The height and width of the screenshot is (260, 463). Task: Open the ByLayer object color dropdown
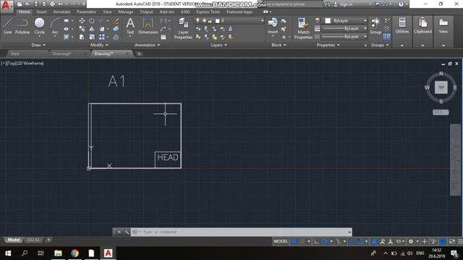coord(346,21)
